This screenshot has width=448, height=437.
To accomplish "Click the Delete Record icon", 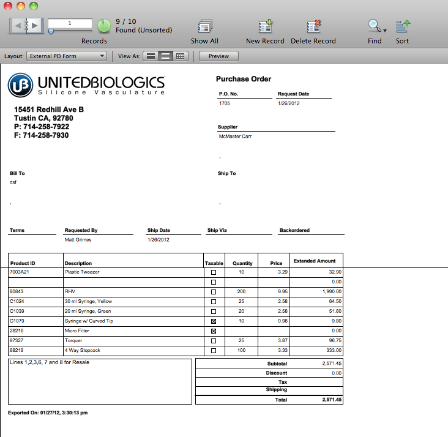I will (x=313, y=27).
